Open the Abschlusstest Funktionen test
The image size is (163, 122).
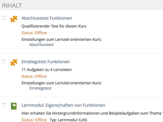pos(47,18)
